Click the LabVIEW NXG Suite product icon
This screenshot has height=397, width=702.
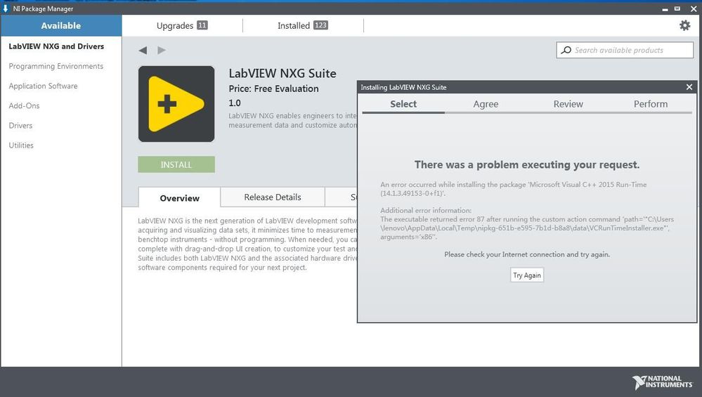click(176, 104)
